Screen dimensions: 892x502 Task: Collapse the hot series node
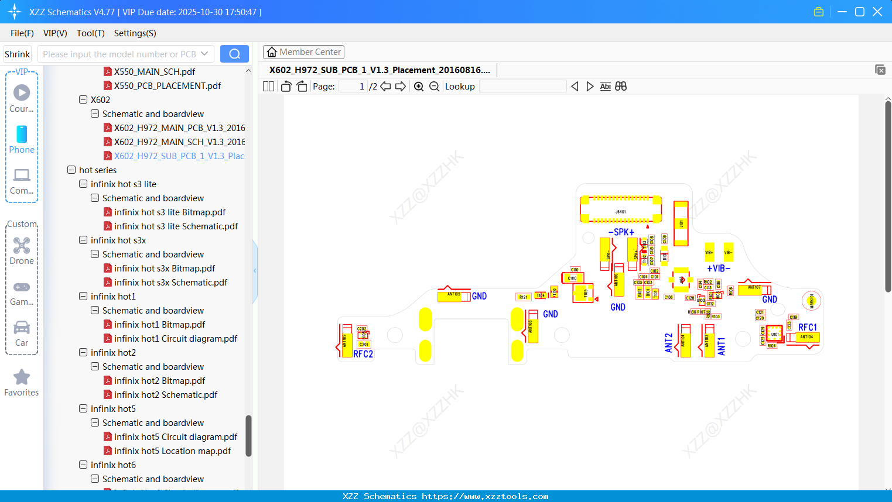71,170
